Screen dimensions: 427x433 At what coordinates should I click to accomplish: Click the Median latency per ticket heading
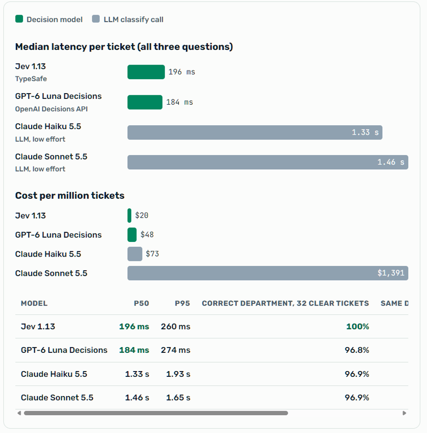(x=124, y=47)
